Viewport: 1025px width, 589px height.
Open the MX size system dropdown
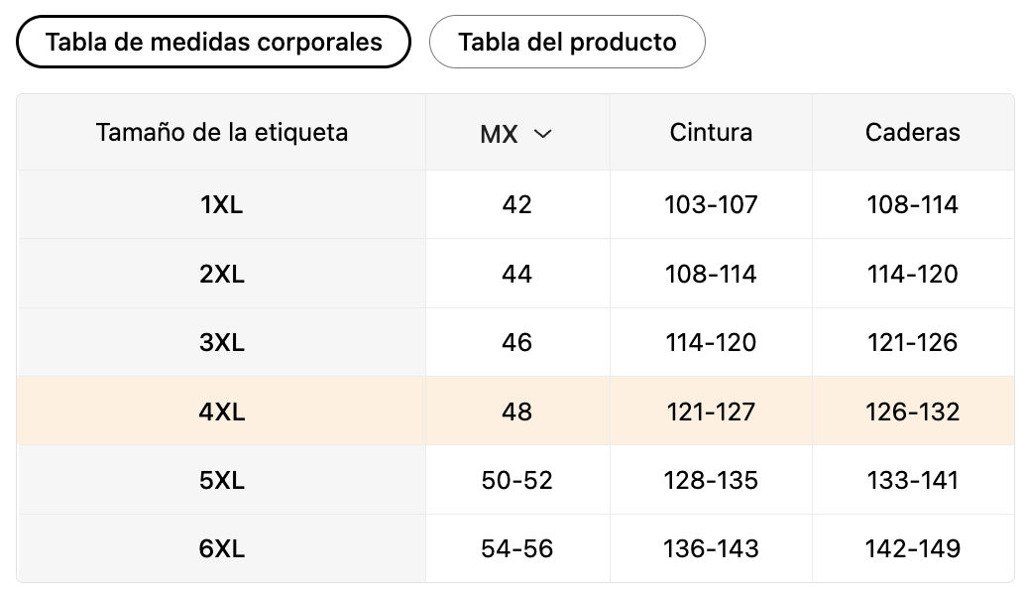(515, 134)
